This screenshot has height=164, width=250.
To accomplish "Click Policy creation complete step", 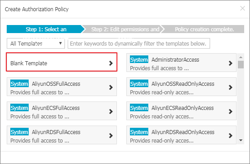I will point(203,29).
